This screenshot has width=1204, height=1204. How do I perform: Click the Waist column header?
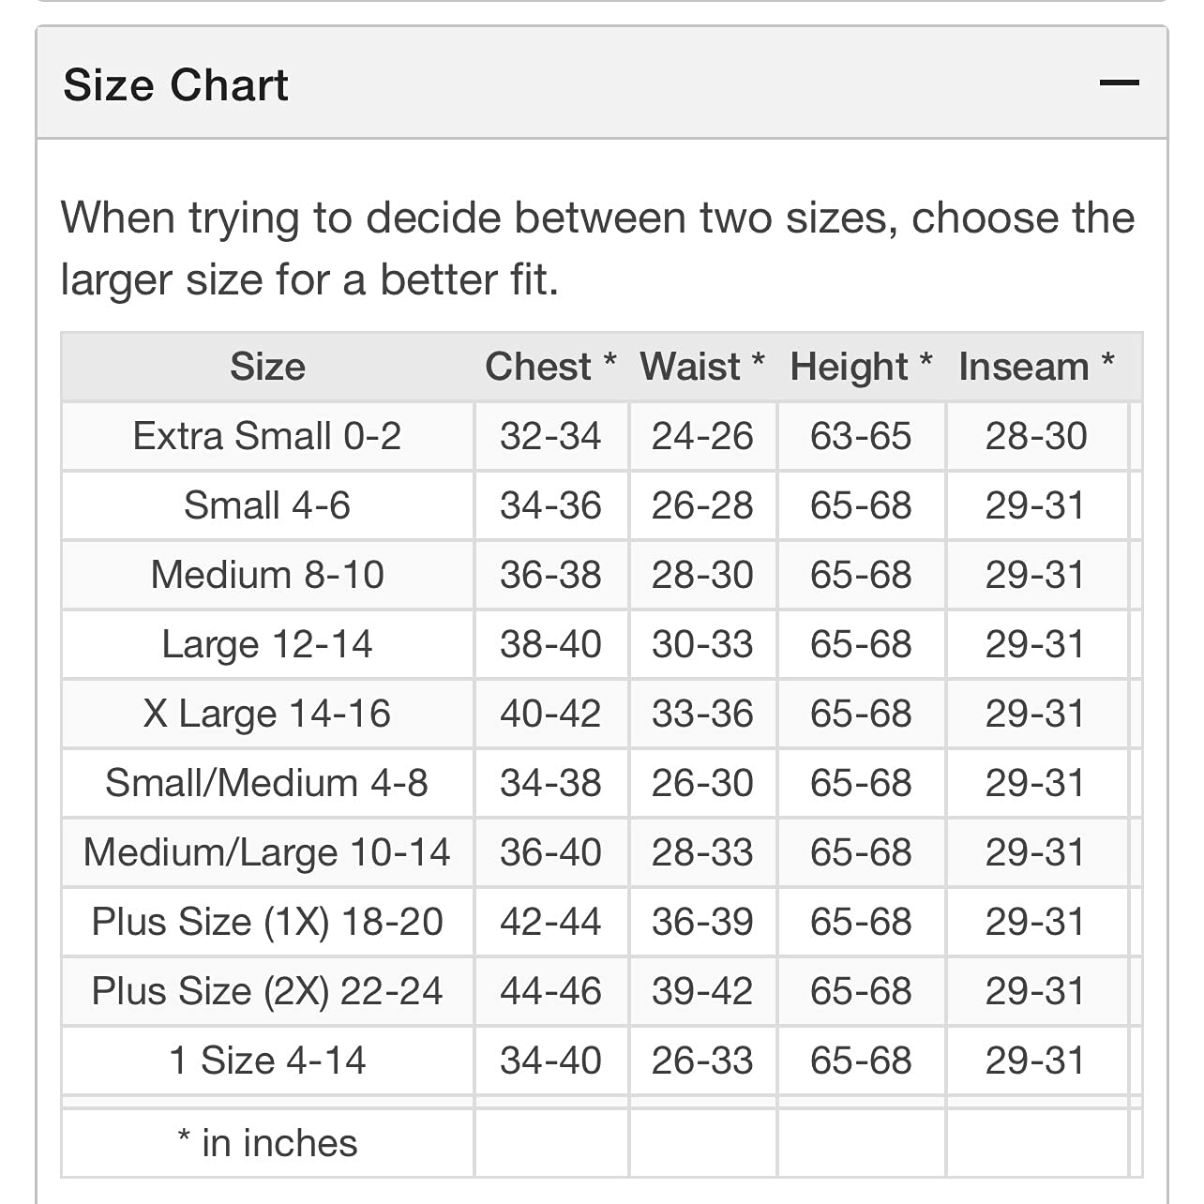pos(702,367)
